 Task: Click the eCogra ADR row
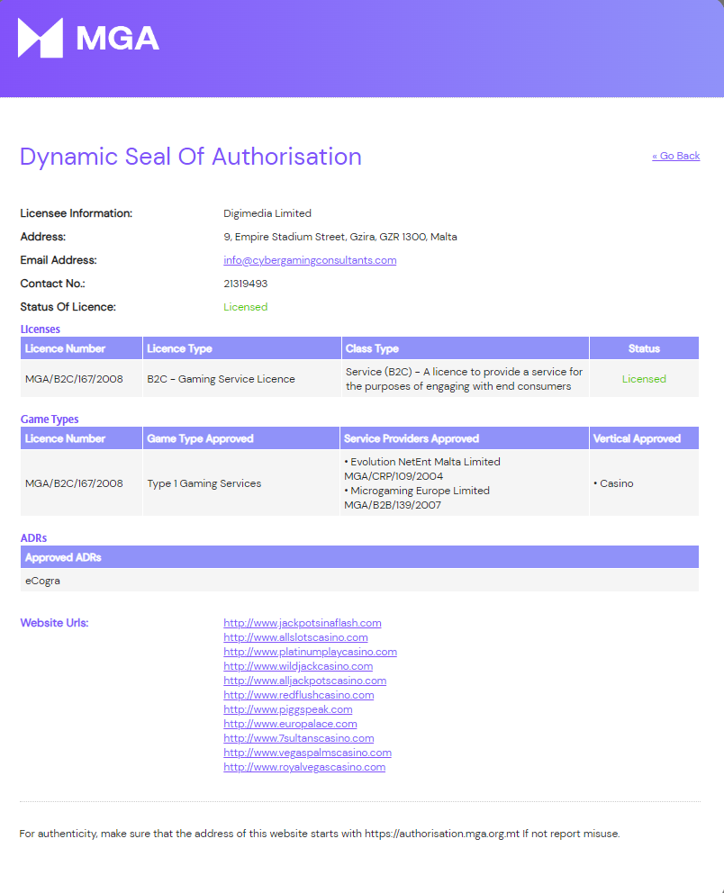pyautogui.click(x=359, y=581)
